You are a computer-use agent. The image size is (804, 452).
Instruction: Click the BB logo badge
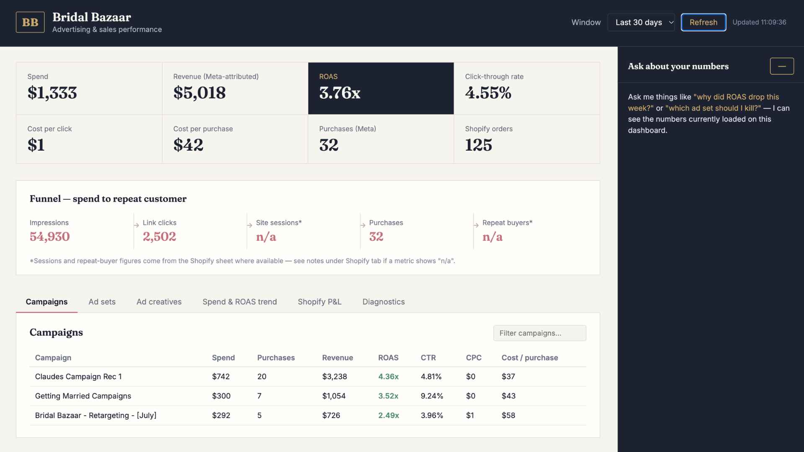(30, 22)
